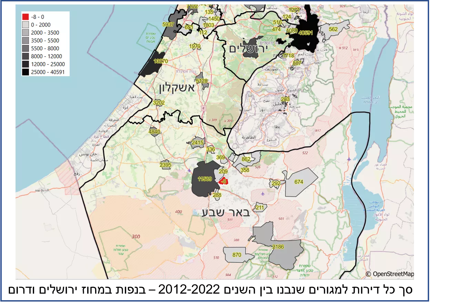Select the 651 region label
456x305 pixels.
tap(189, 27)
